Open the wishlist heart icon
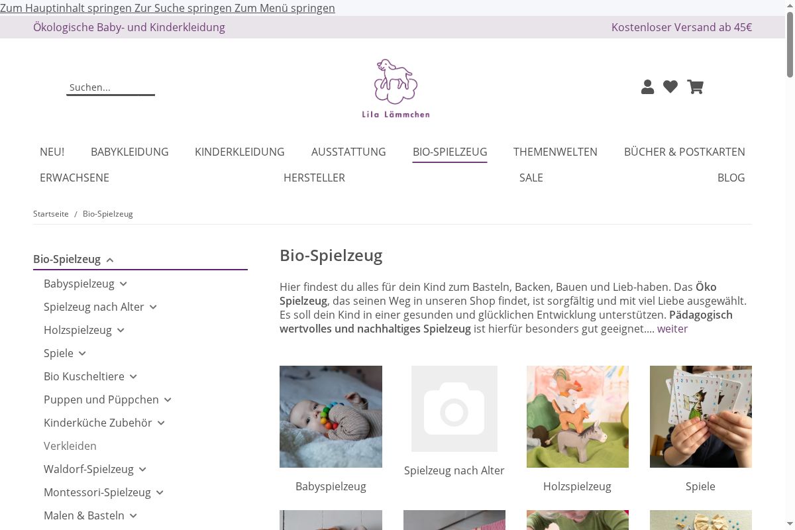 click(670, 87)
